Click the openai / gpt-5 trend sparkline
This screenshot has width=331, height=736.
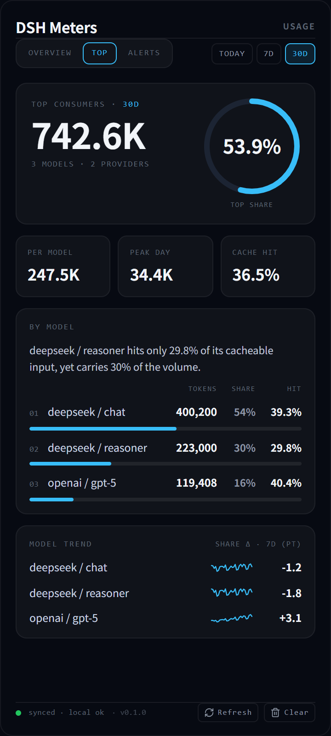point(232,618)
